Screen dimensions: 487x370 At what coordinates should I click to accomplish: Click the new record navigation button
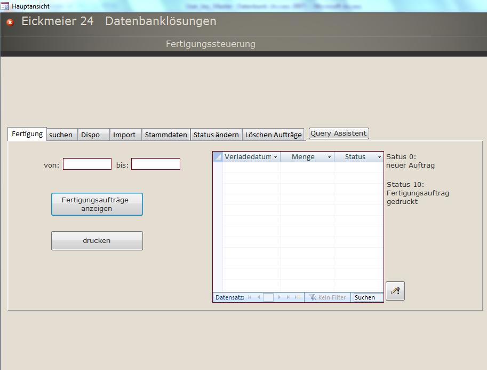297,297
